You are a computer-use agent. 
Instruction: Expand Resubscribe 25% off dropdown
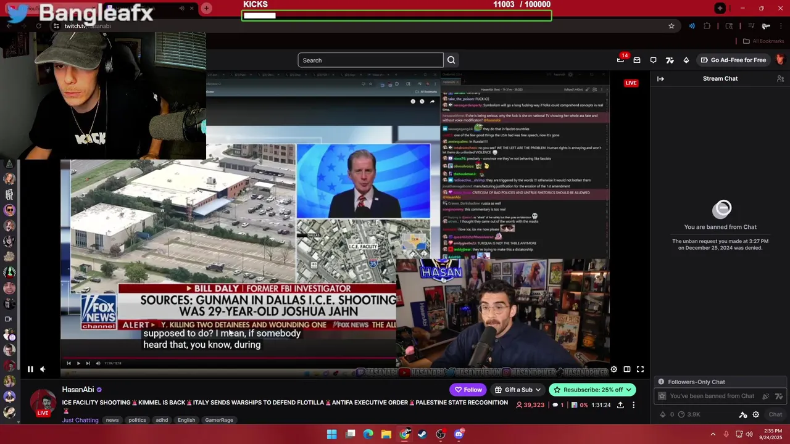(592, 390)
